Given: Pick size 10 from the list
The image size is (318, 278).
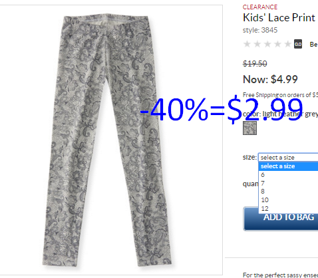Looking at the screenshot, I should coord(288,200).
